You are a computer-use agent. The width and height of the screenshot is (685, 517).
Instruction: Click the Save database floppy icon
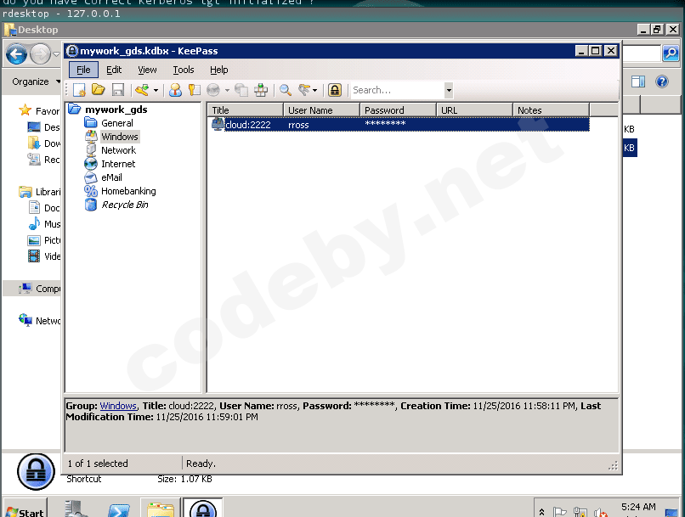coord(117,90)
